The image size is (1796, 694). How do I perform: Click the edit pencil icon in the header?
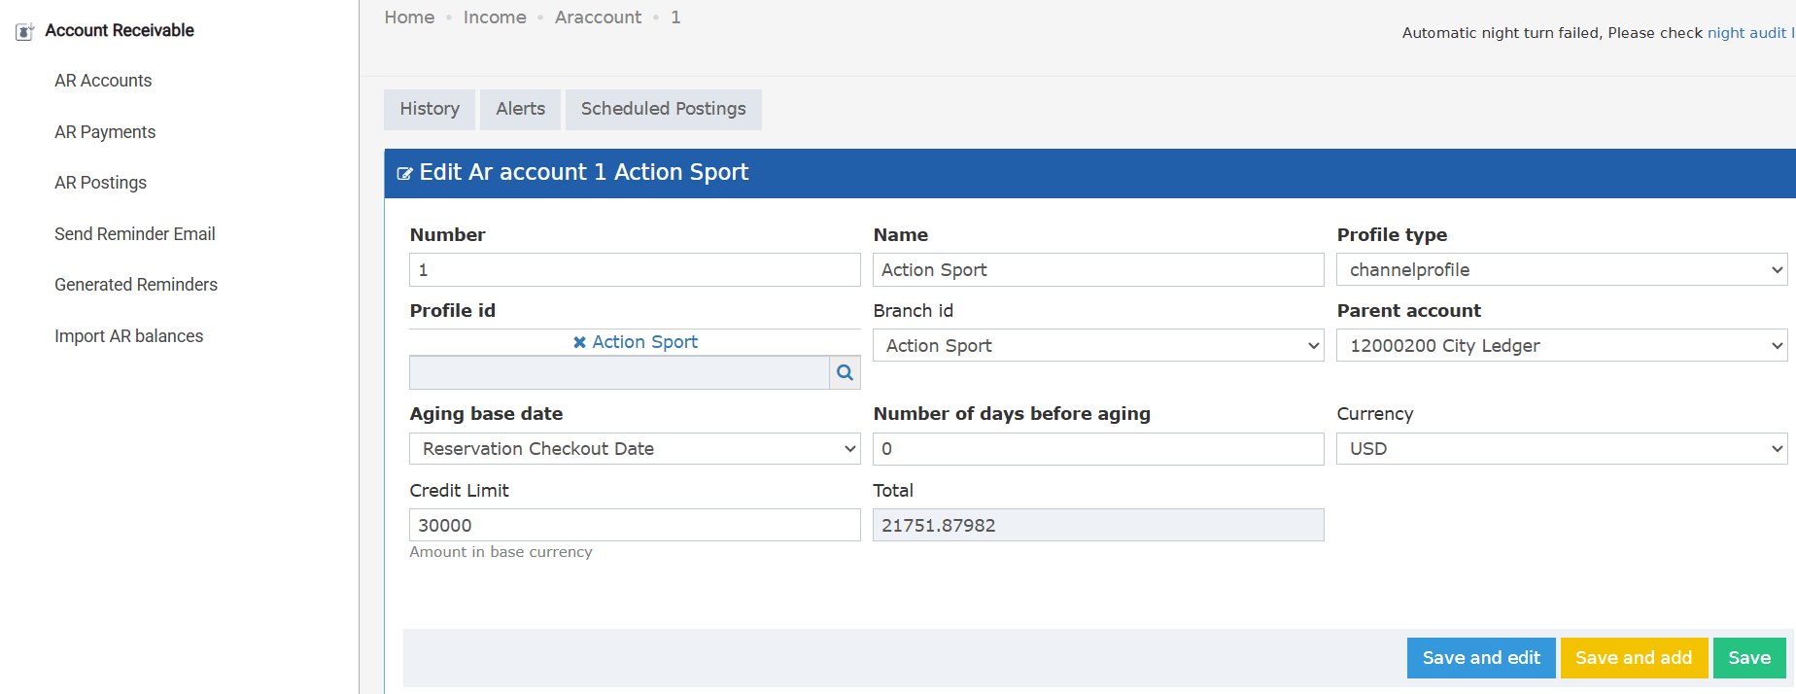coord(405,174)
